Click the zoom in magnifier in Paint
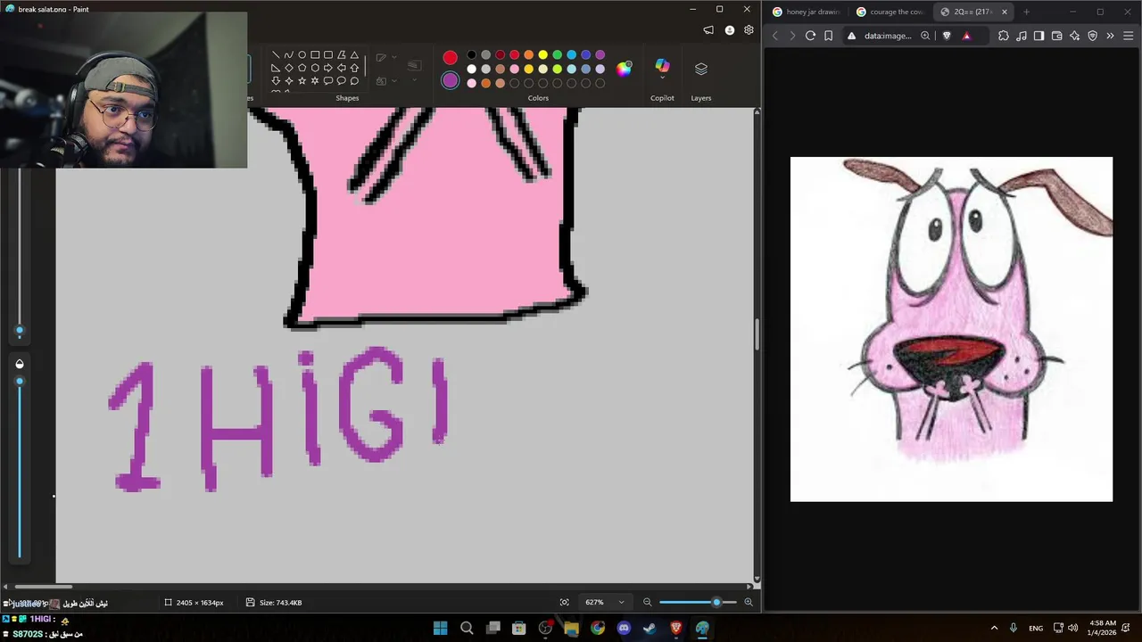This screenshot has height=642, width=1142. tap(748, 602)
